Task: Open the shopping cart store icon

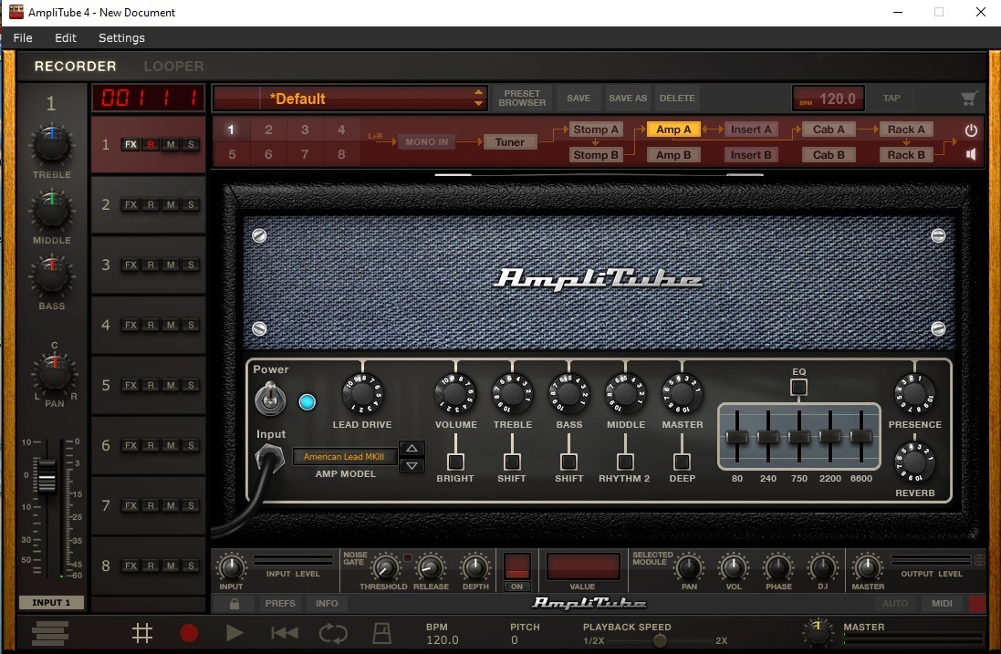Action: coord(969,99)
